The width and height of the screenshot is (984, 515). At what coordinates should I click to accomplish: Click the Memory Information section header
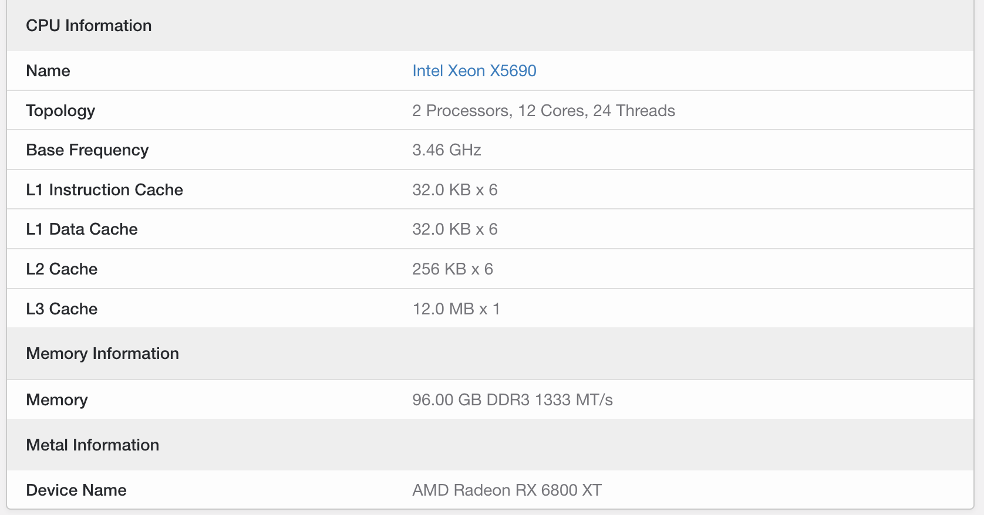(102, 354)
